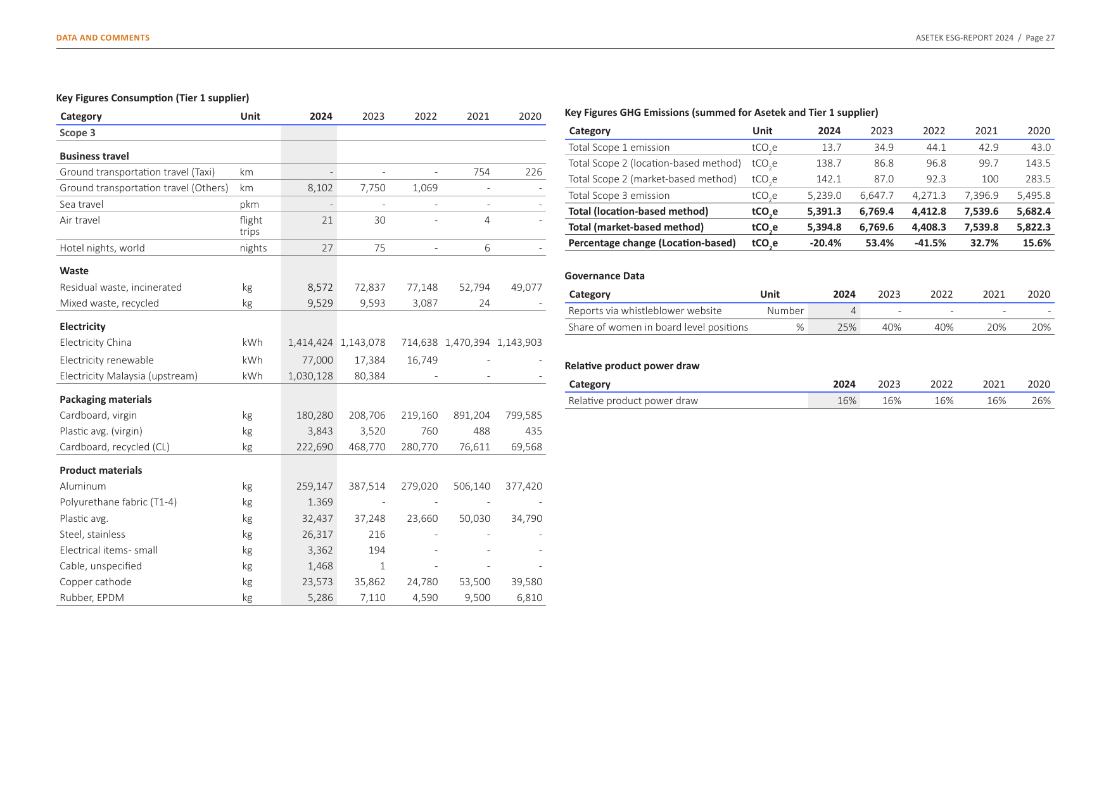Click the 'Cable, unspecified' row label
The image size is (1111, 786).
101,566
